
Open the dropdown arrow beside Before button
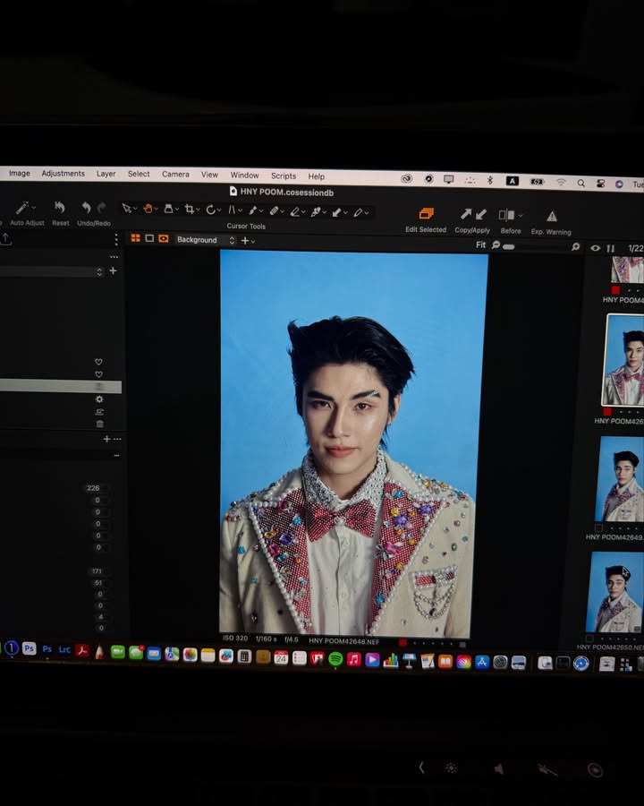[521, 215]
